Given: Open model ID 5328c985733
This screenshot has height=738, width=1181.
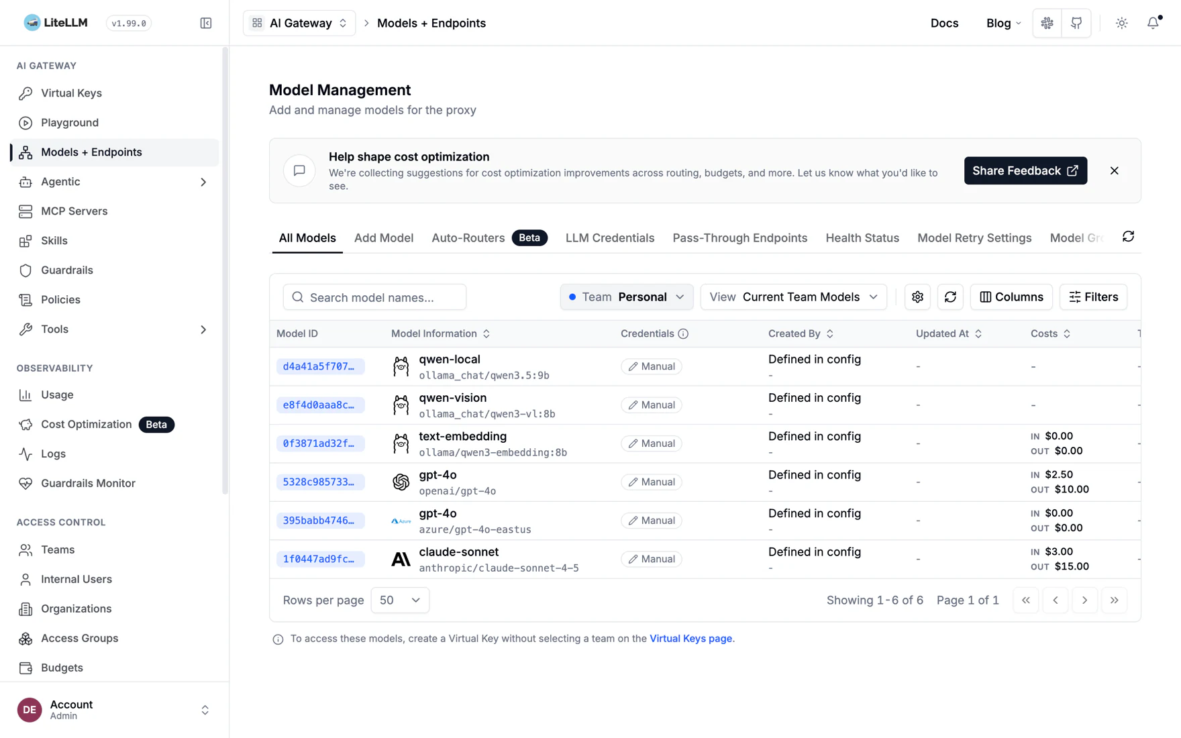Looking at the screenshot, I should tap(320, 482).
